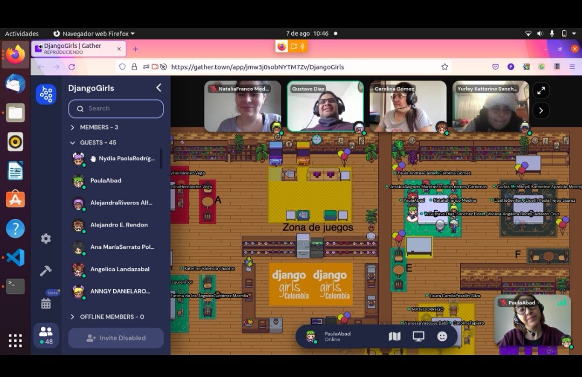Reload the Gather page
The width and height of the screenshot is (582, 377).
coord(72,67)
